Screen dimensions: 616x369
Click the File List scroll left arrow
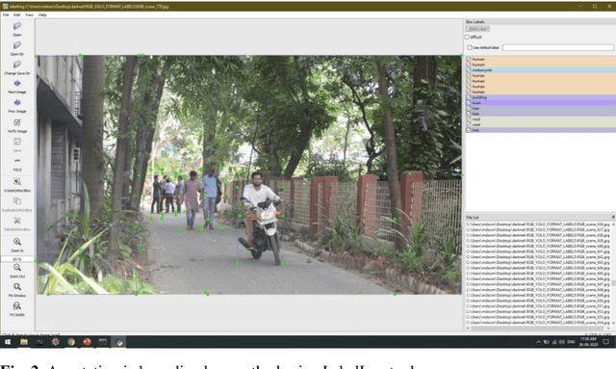469,328
